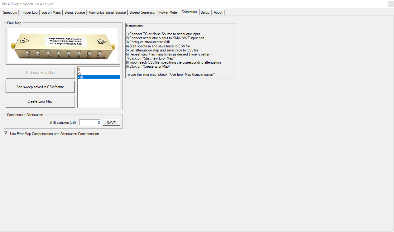Viewport: 394px width, 232px height.
Task: Switch to the Power Meter tab
Action: point(169,12)
